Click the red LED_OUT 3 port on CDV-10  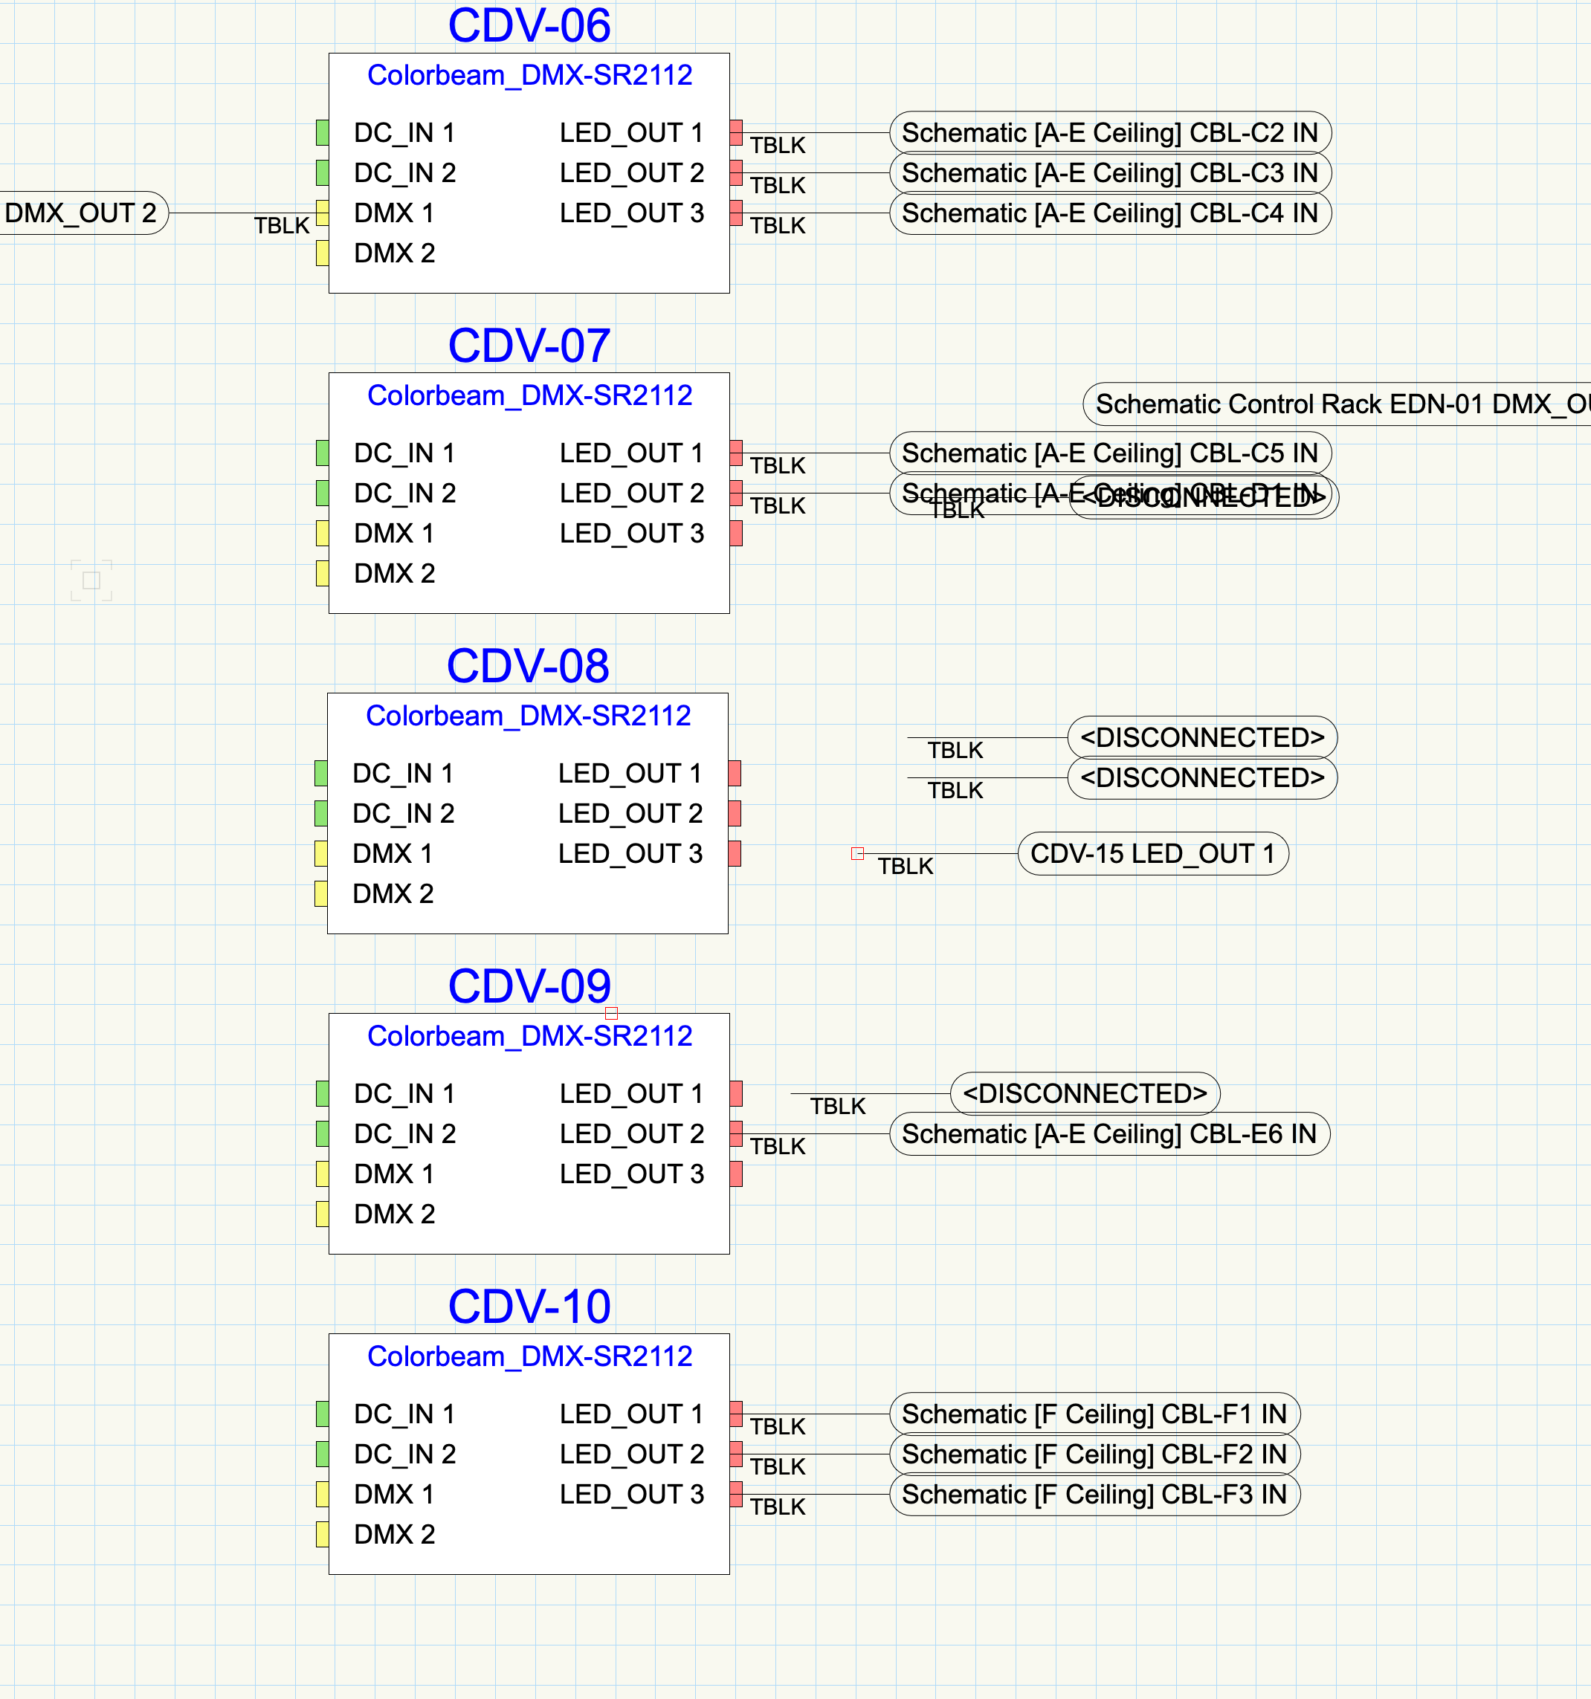coord(736,1494)
